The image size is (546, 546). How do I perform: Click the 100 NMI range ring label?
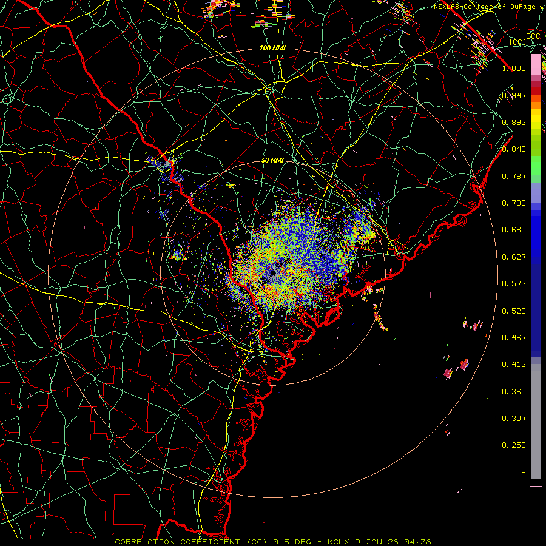click(x=272, y=48)
